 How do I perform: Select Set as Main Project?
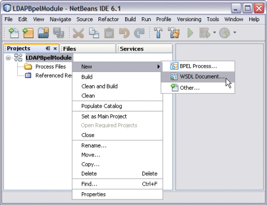tap(117, 116)
